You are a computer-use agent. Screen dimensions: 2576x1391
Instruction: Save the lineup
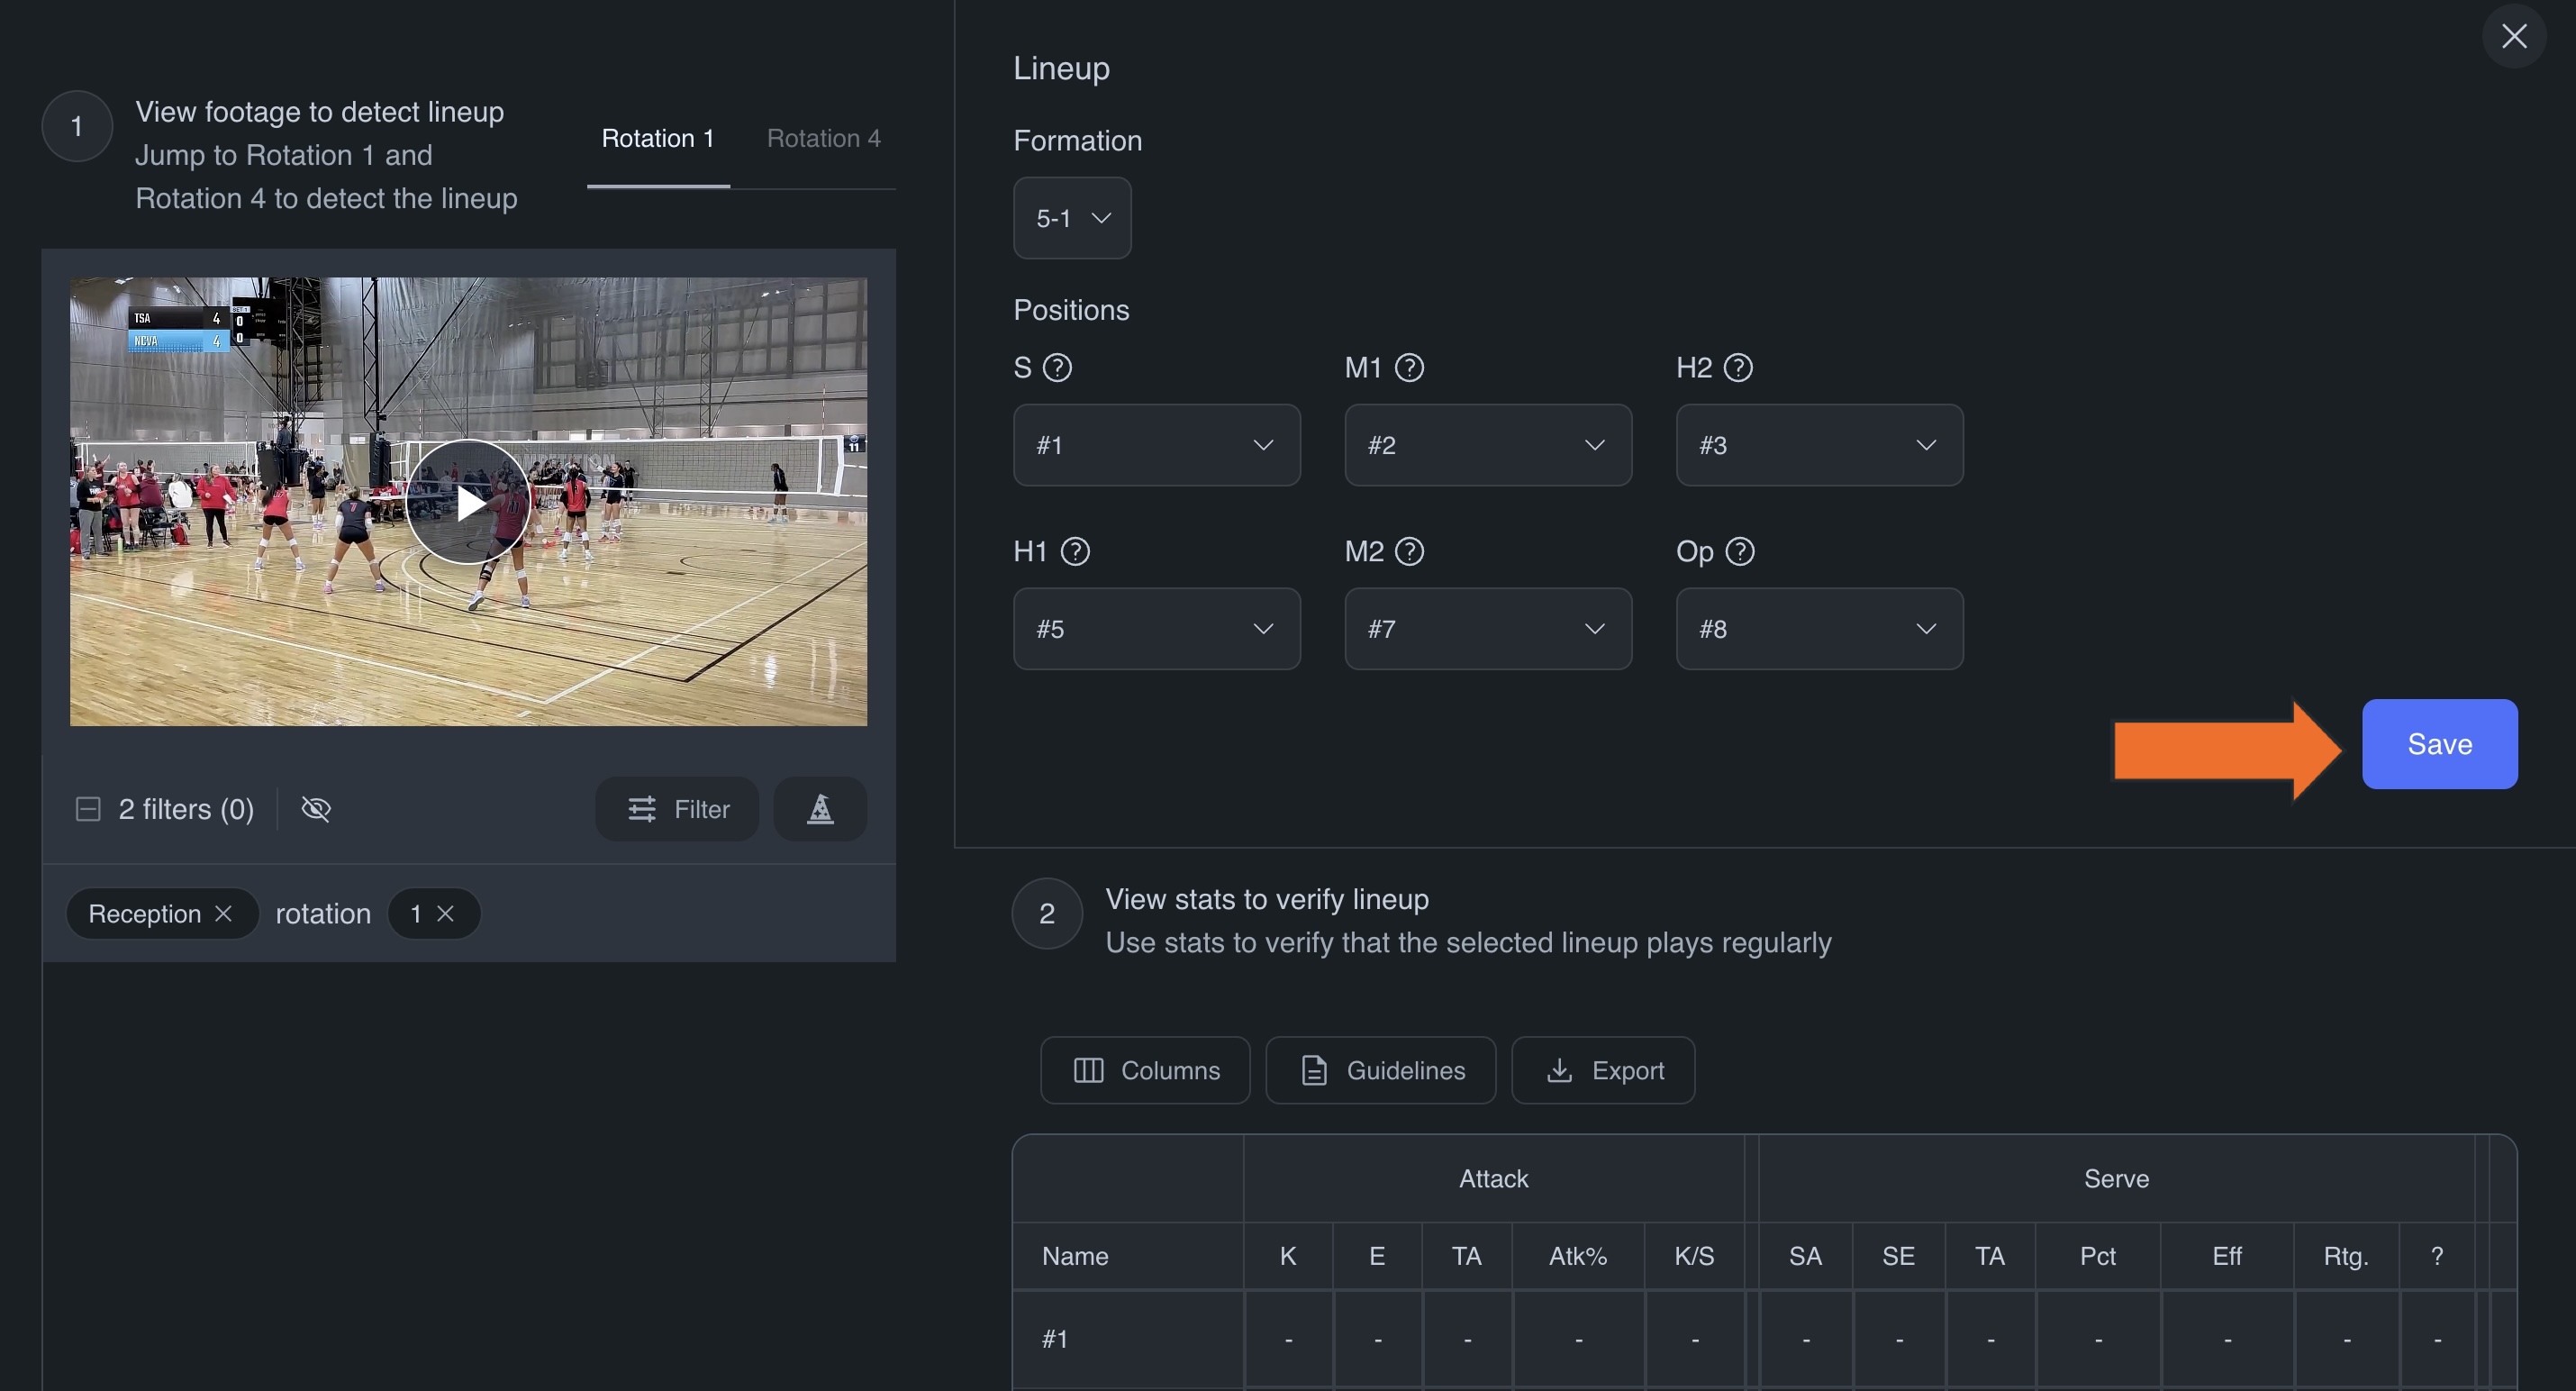[x=2439, y=744]
